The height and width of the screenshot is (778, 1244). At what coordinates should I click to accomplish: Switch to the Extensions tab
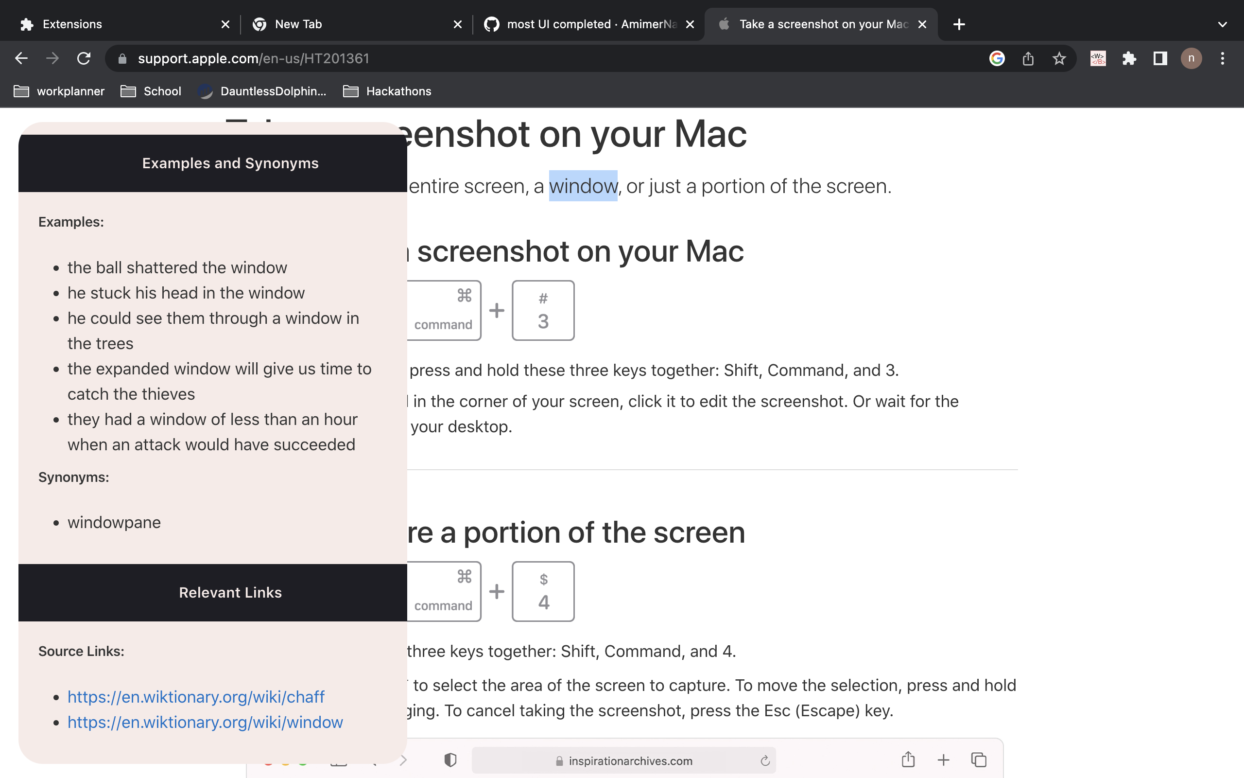click(72, 24)
